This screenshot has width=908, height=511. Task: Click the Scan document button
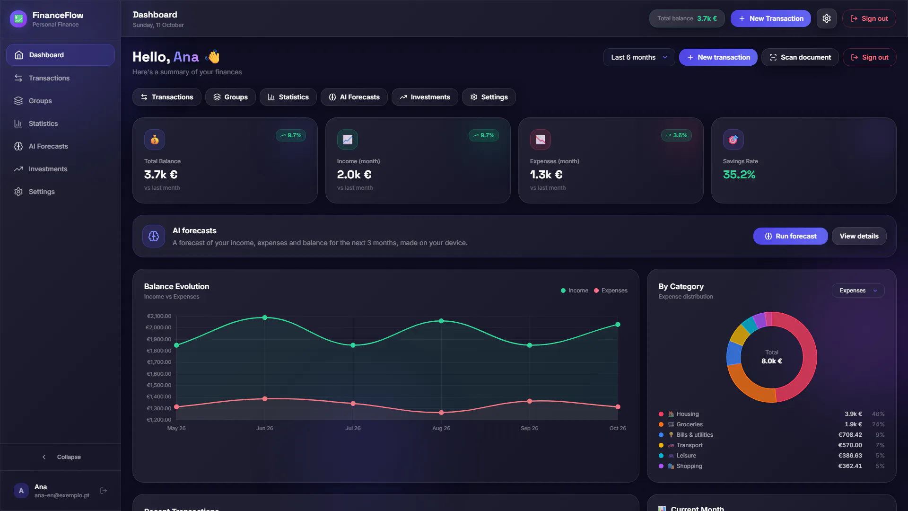(800, 57)
